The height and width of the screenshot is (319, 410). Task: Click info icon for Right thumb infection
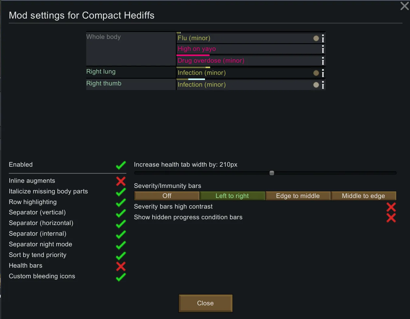pyautogui.click(x=323, y=85)
